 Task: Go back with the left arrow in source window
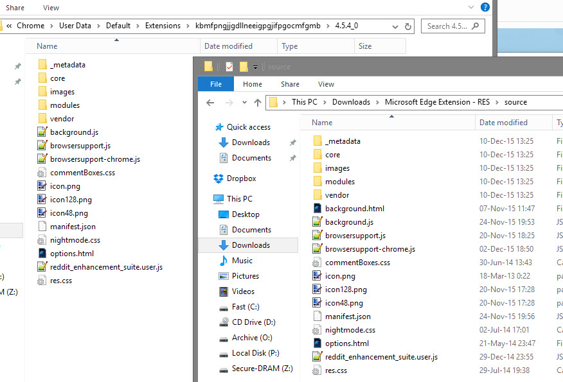210,103
